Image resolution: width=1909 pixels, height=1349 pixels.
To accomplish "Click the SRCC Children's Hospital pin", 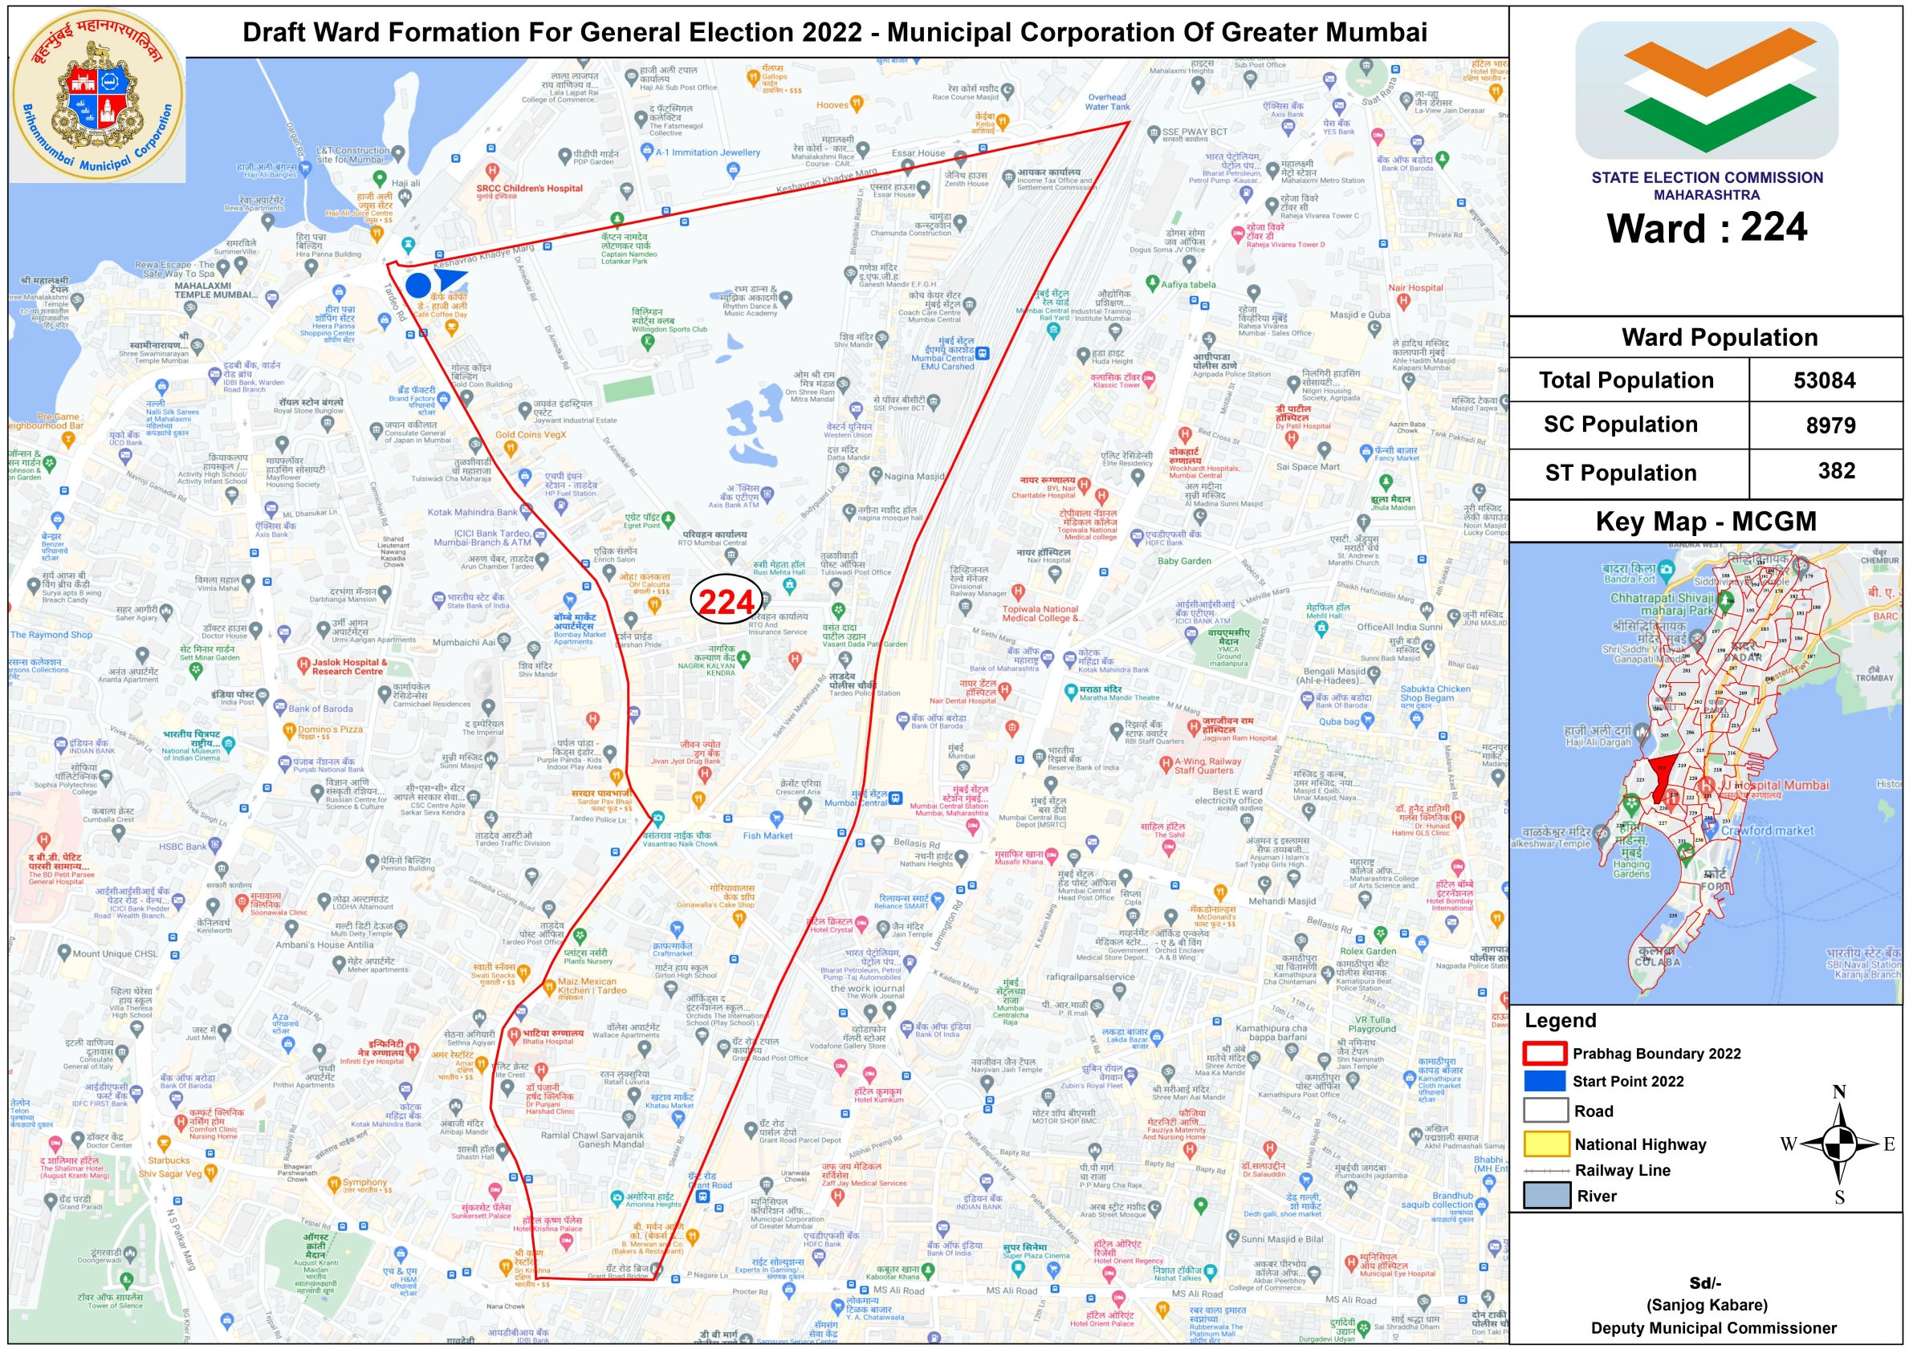I will point(492,172).
